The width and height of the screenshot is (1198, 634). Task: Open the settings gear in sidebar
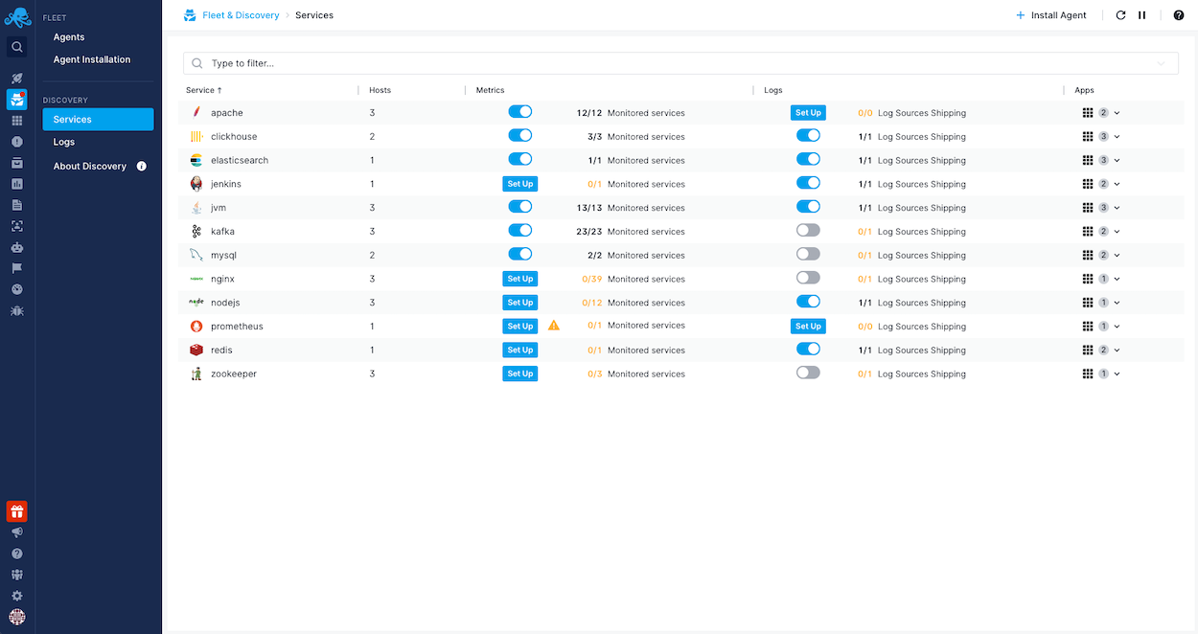[17, 596]
